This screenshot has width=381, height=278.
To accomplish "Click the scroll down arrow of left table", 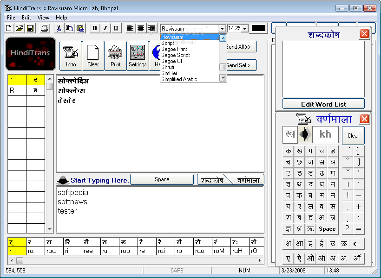I will tap(50, 229).
